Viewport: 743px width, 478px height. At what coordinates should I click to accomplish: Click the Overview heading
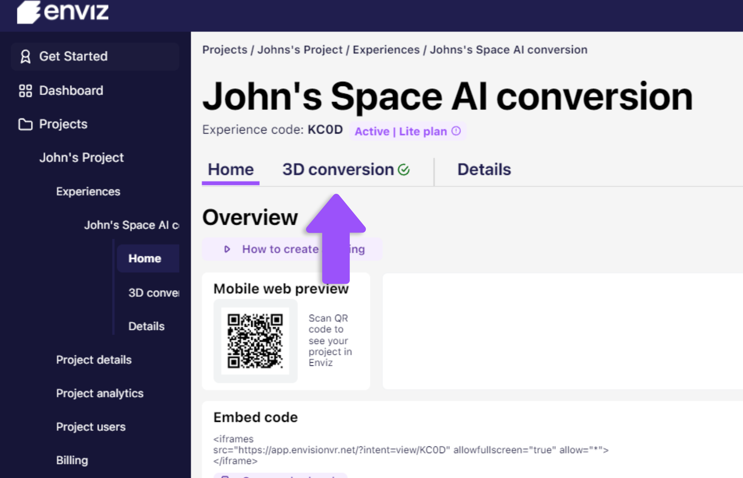pos(250,217)
